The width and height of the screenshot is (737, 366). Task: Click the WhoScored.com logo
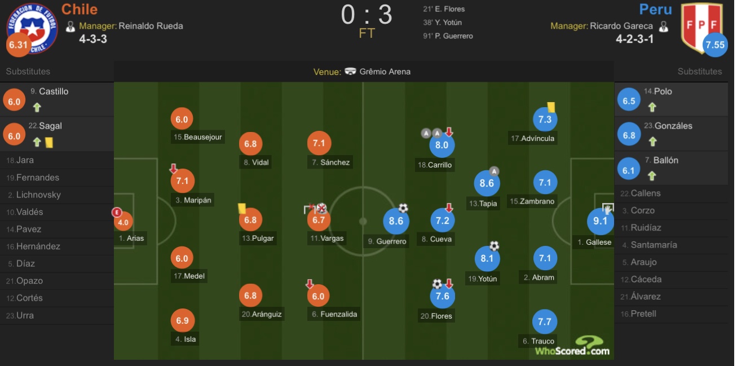[573, 346]
